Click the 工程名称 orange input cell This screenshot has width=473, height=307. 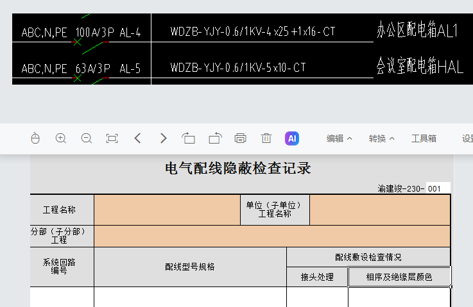(x=167, y=210)
